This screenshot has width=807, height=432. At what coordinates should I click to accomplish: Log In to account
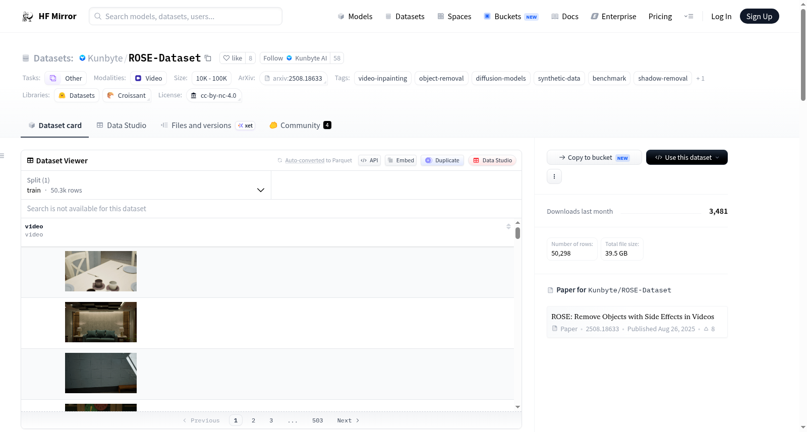point(721,17)
